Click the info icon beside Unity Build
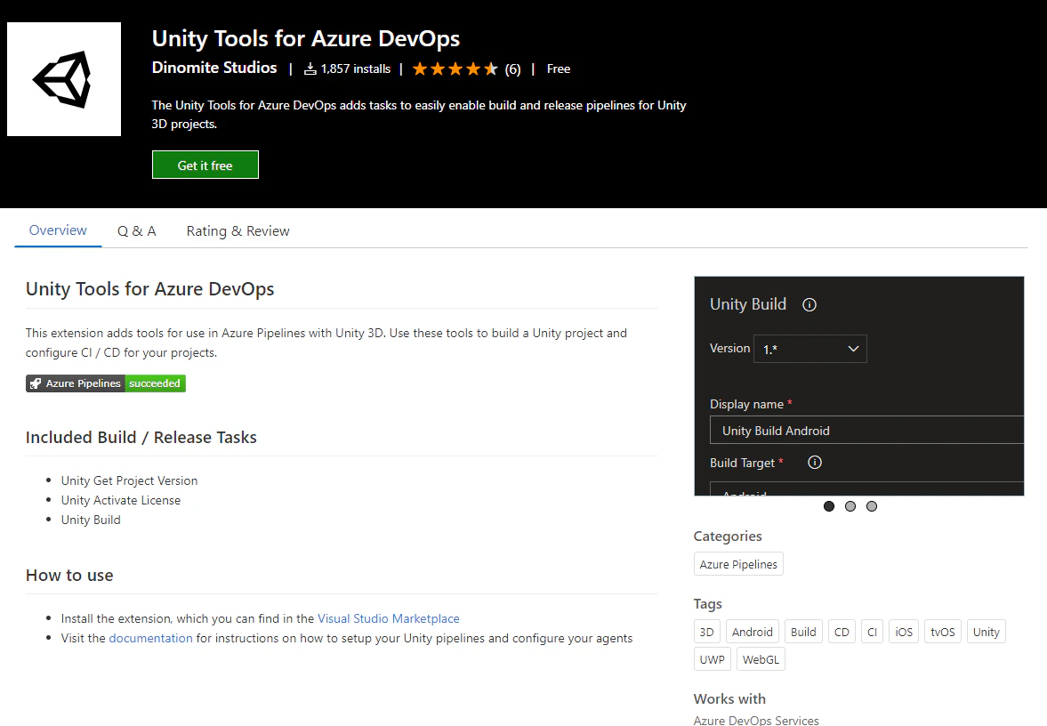1047x726 pixels. 809,304
